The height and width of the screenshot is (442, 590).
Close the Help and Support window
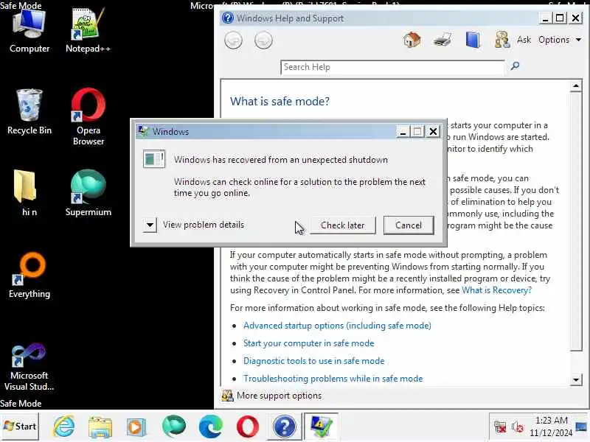point(576,18)
